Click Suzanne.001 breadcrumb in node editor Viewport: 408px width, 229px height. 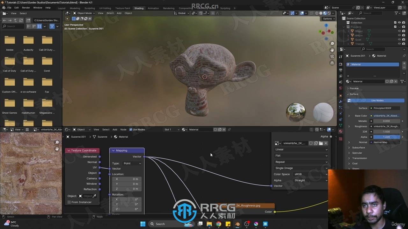tap(76, 137)
